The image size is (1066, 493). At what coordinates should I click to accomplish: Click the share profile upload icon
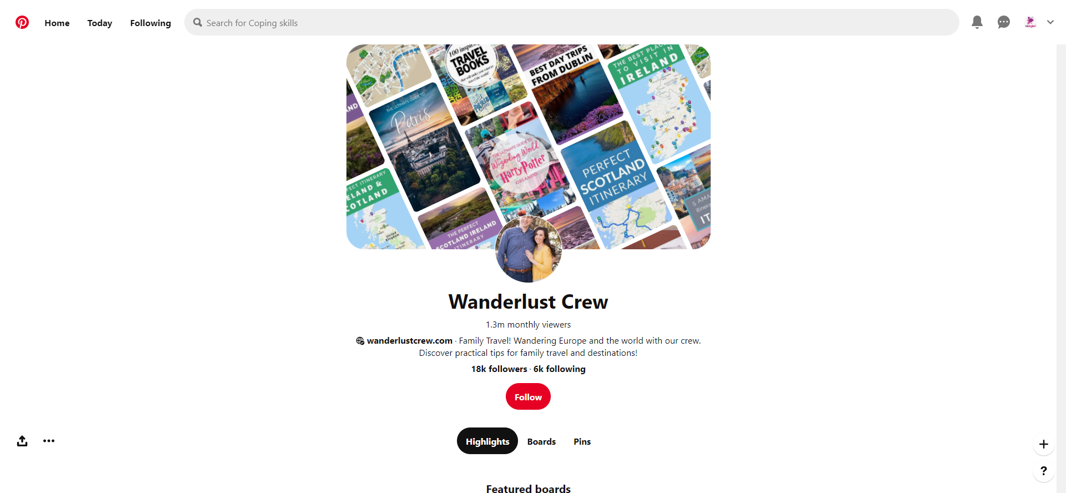click(x=22, y=441)
